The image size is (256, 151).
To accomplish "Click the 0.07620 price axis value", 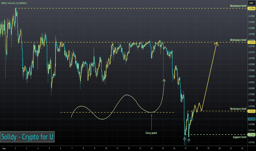I will tap(251, 82).
